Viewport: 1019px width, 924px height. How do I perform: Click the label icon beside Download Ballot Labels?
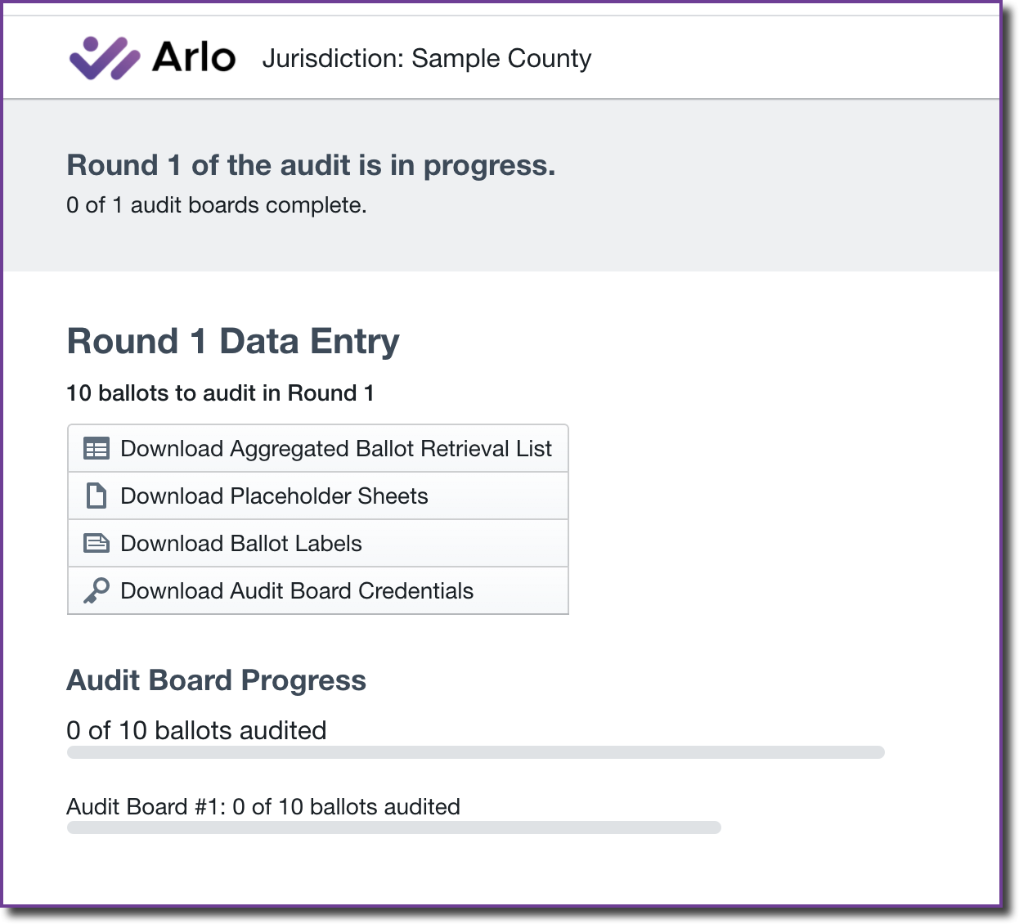pos(97,543)
